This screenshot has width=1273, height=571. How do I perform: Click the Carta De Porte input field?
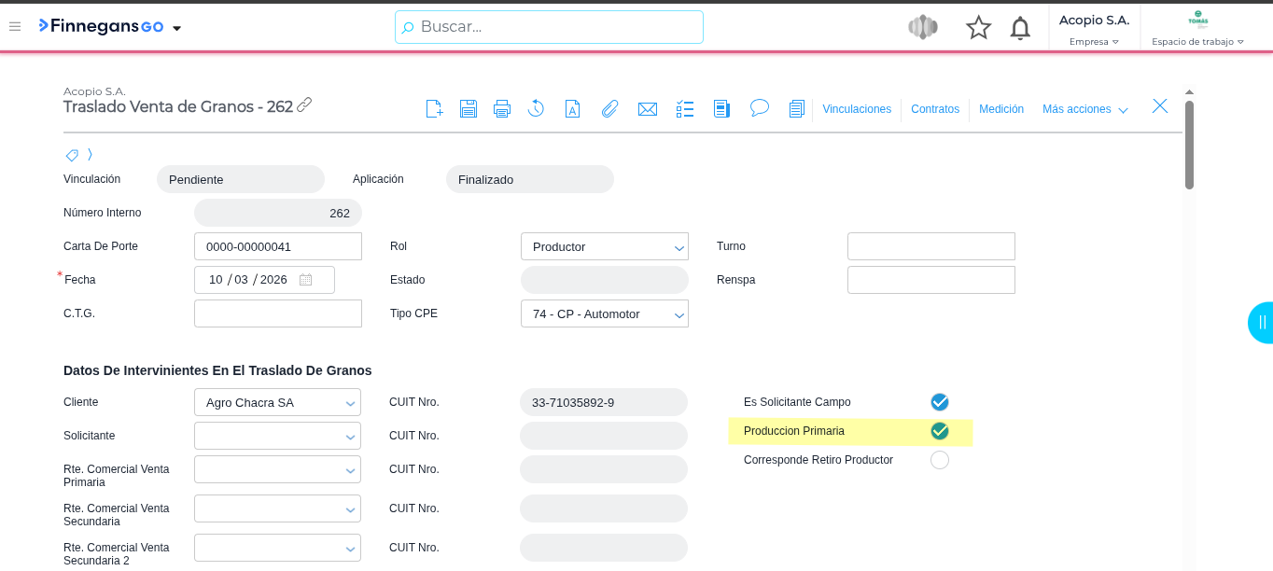277,247
